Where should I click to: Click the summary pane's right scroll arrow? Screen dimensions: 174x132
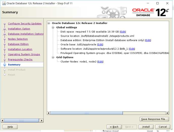click(x=167, y=113)
